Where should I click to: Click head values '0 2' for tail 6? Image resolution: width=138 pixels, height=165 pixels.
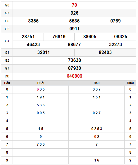point(96,137)
